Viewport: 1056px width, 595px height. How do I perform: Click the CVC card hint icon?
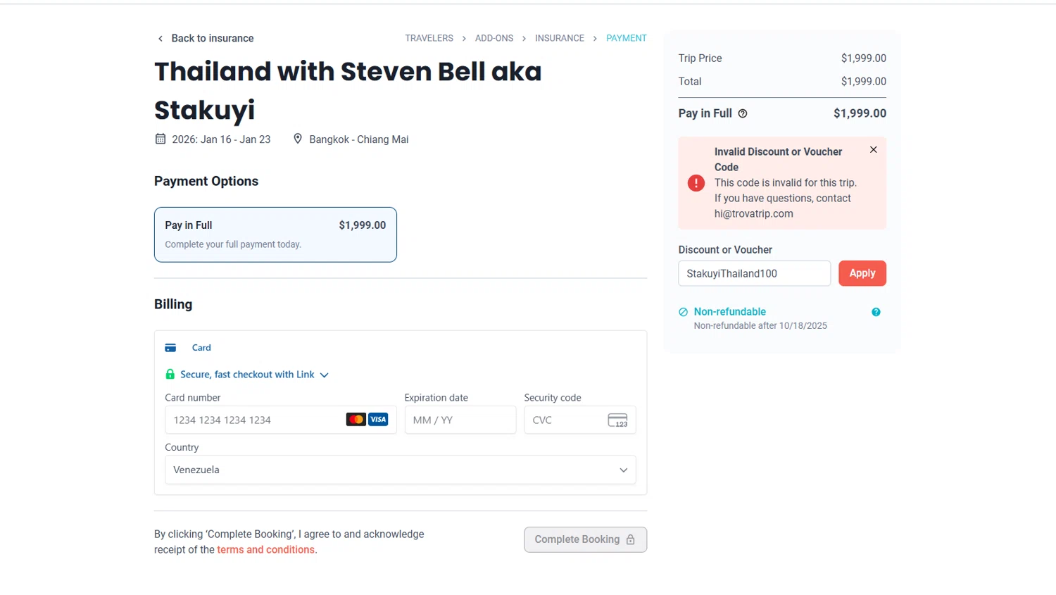coord(617,420)
